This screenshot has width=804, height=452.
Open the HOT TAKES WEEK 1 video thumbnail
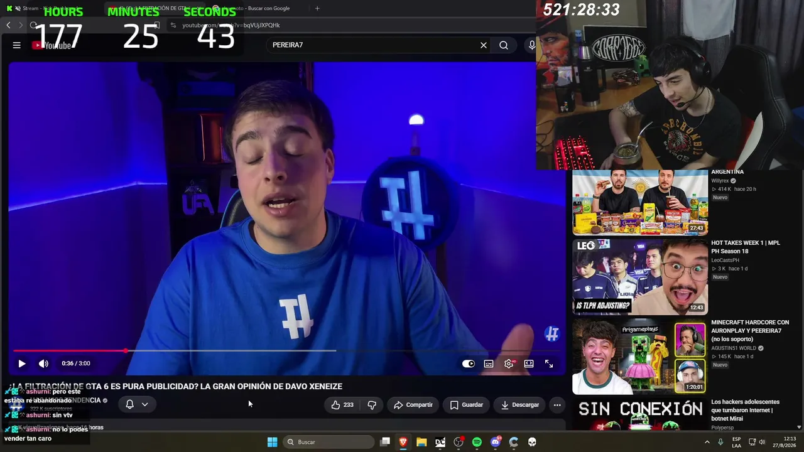(x=640, y=276)
